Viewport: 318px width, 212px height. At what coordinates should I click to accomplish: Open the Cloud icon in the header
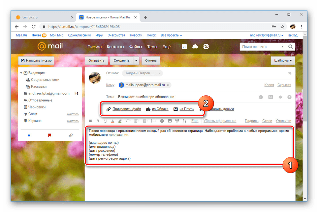point(195,46)
